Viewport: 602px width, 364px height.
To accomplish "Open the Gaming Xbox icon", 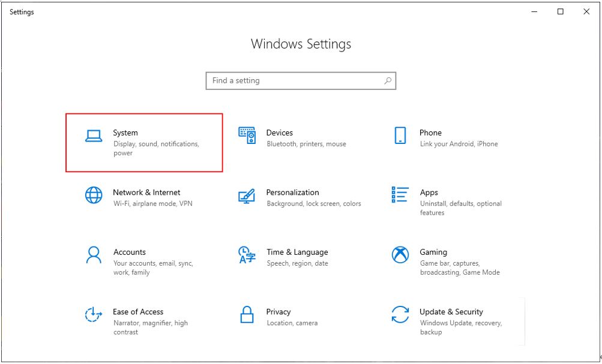I will tap(400, 255).
